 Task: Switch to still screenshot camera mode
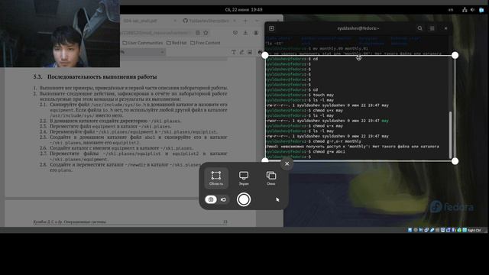(x=211, y=199)
